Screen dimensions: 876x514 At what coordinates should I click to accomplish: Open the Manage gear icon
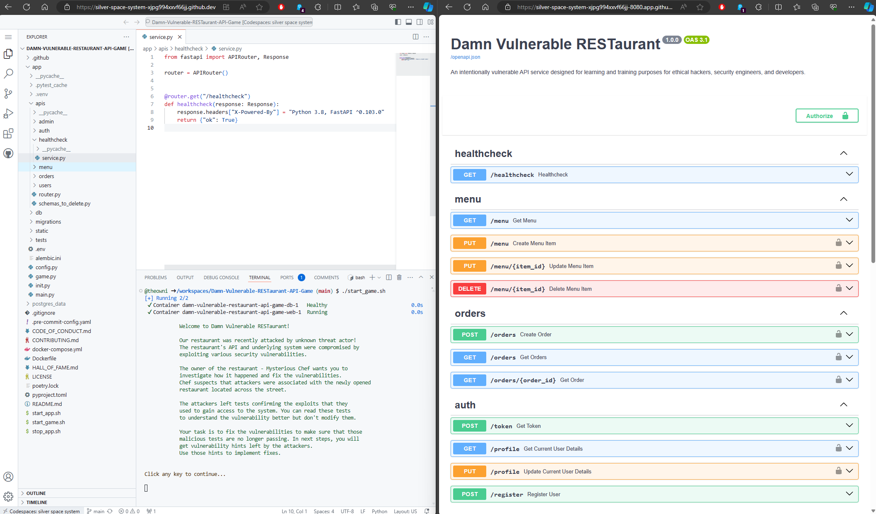click(8, 496)
